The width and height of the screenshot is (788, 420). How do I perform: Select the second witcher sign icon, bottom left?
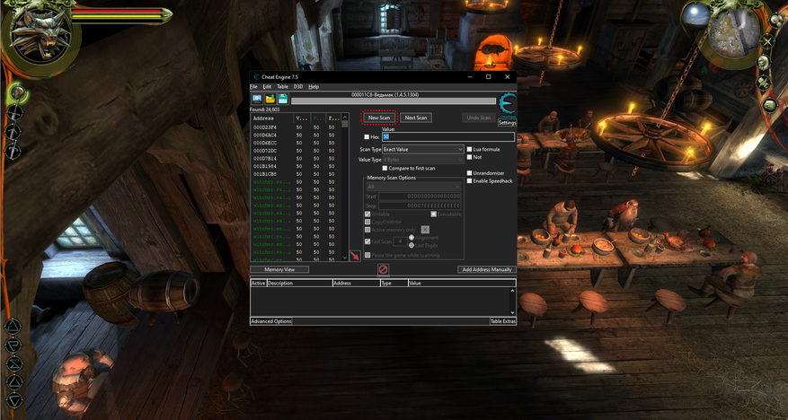13,346
